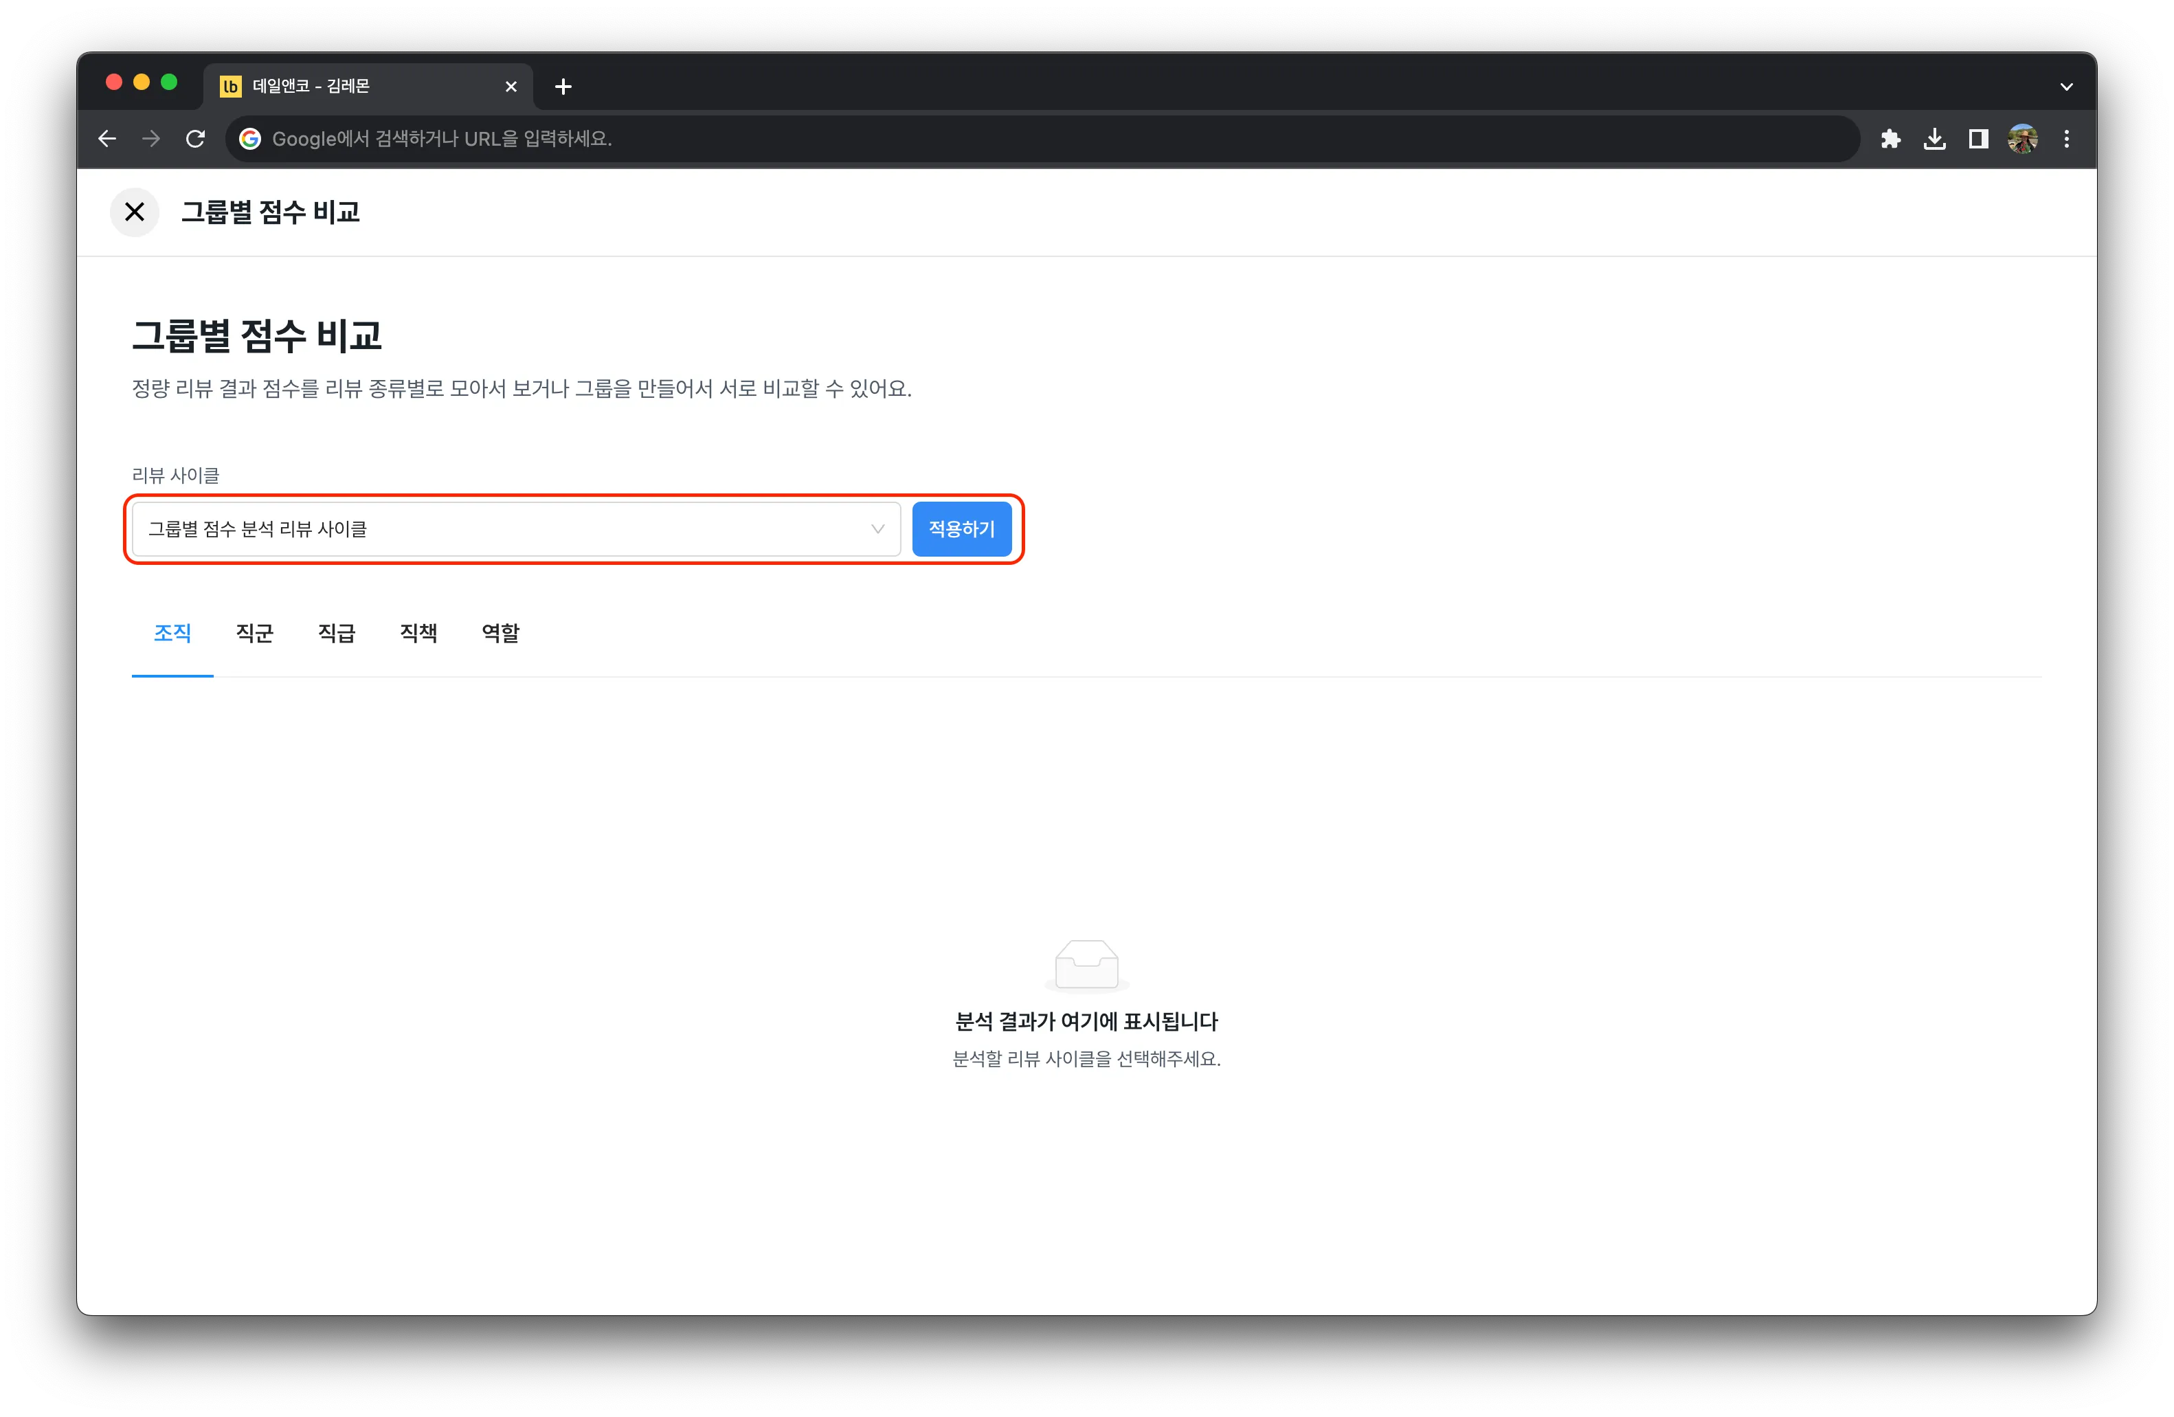
Task: Switch to the 조직 tab
Action: (x=172, y=633)
